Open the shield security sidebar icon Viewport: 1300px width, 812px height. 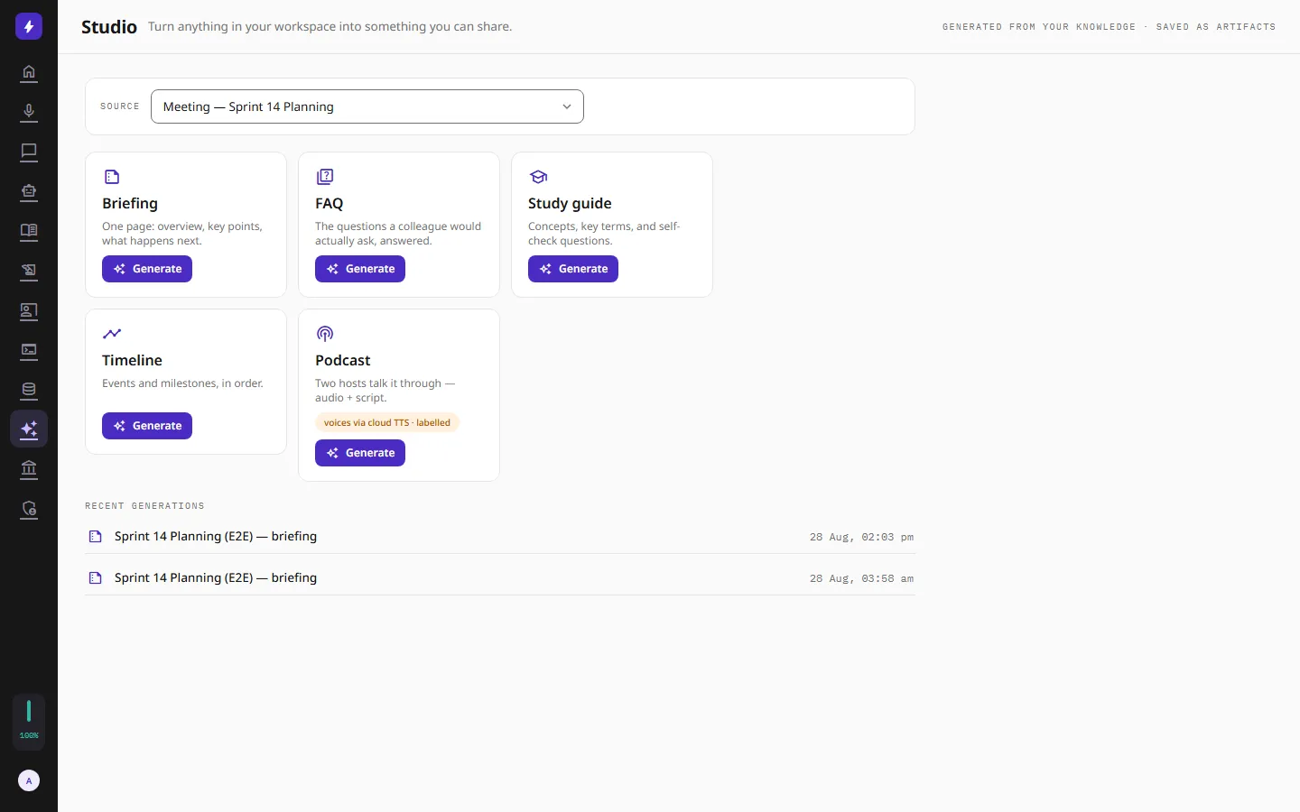29,509
